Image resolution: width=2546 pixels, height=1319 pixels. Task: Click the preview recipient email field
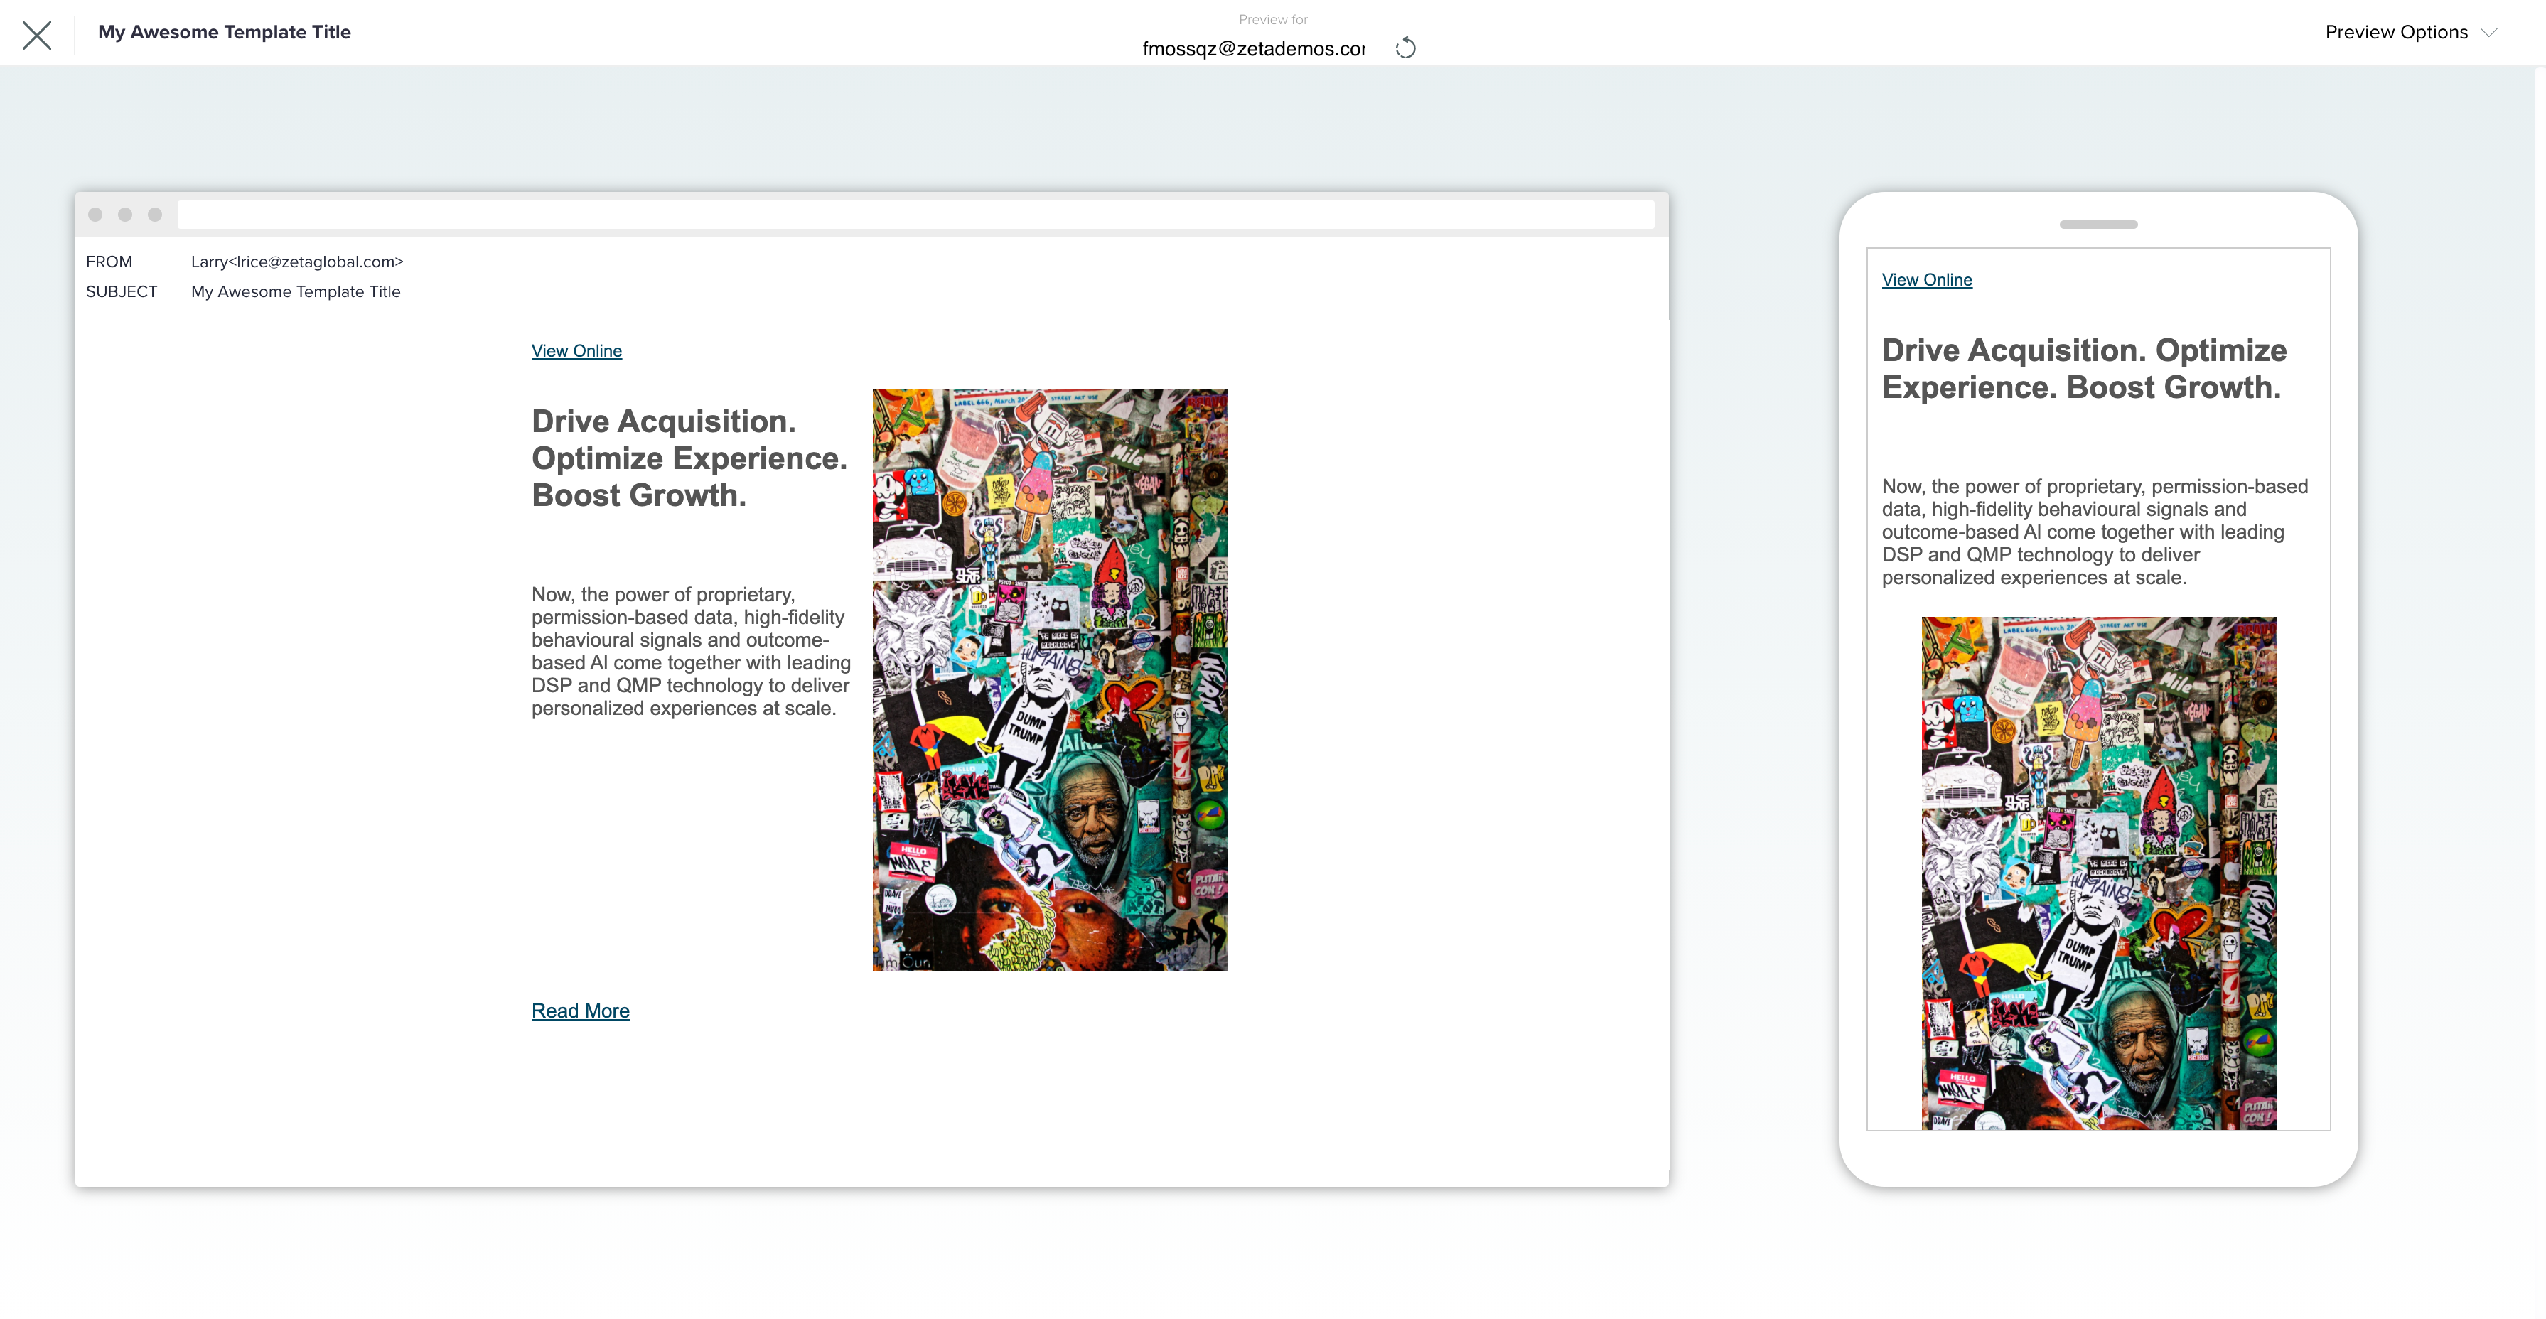[1253, 48]
